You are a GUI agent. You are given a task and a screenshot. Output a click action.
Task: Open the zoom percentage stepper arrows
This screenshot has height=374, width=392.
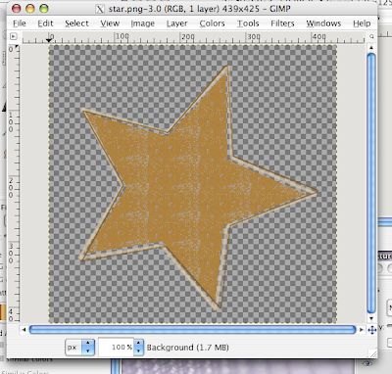138,348
